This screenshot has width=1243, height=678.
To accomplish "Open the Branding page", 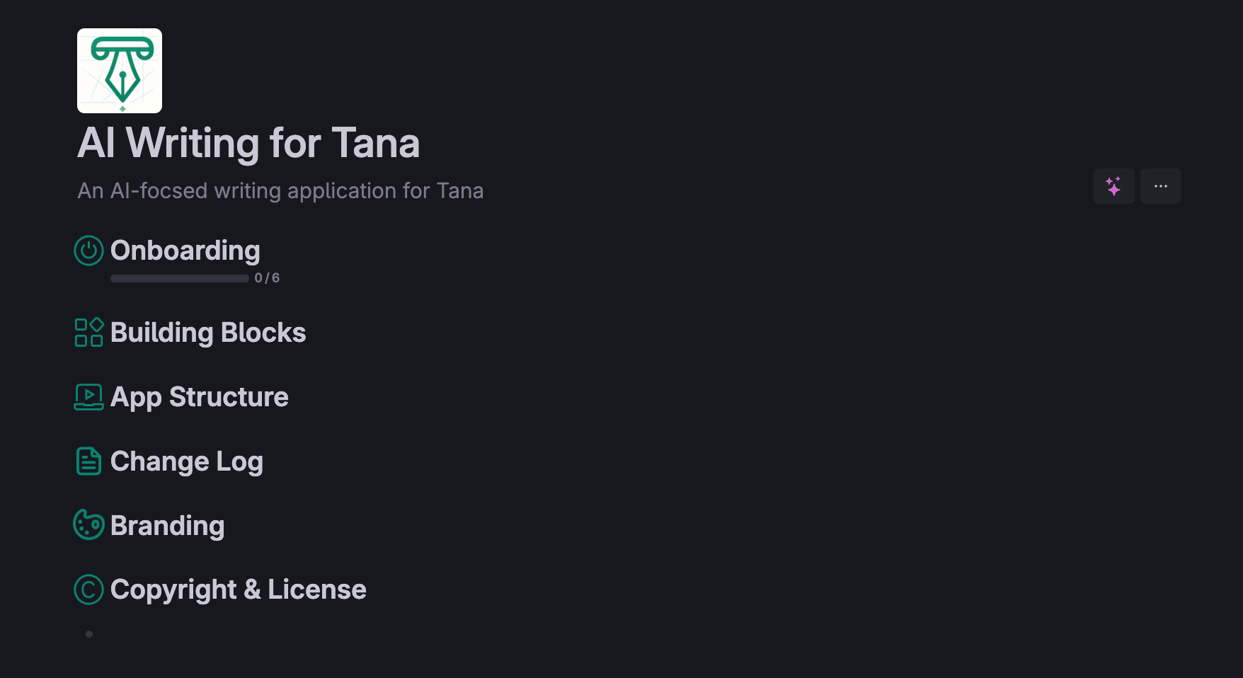I will click(x=167, y=525).
